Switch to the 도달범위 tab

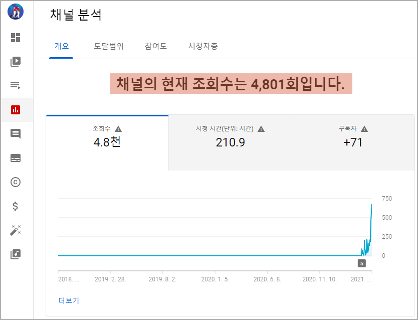click(x=109, y=46)
